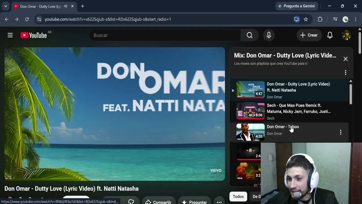Dislike this video
This screenshot has height=204, width=362.
coord(131,202)
